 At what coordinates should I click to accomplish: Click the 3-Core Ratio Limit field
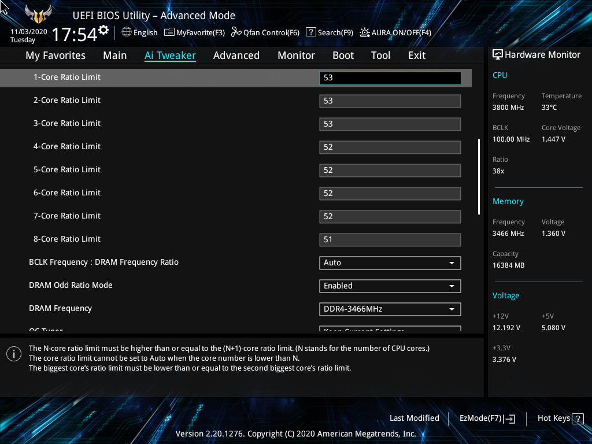click(390, 124)
